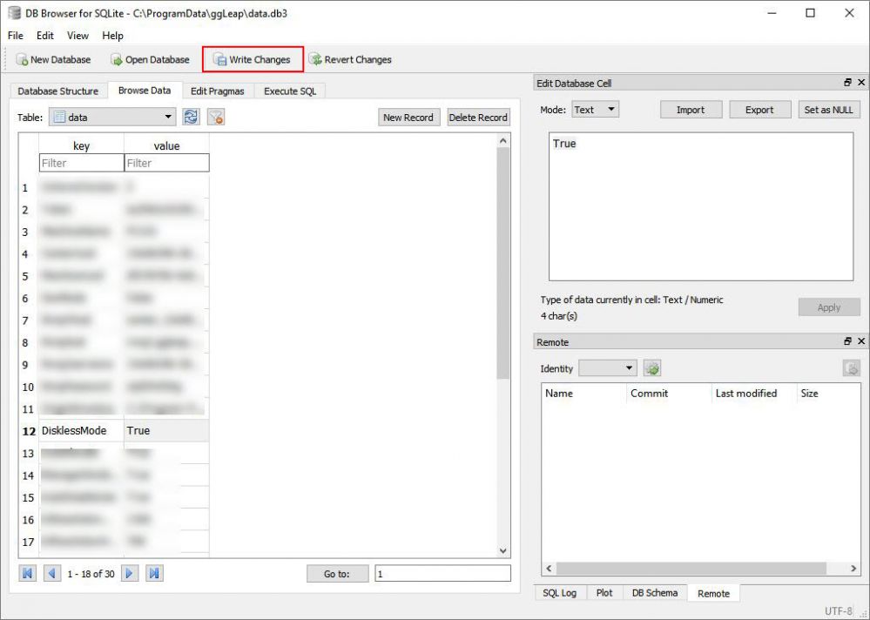Click the value column header

click(166, 145)
